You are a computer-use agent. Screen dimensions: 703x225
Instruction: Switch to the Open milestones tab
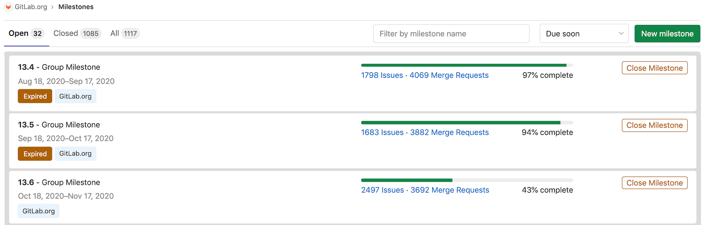click(x=26, y=33)
